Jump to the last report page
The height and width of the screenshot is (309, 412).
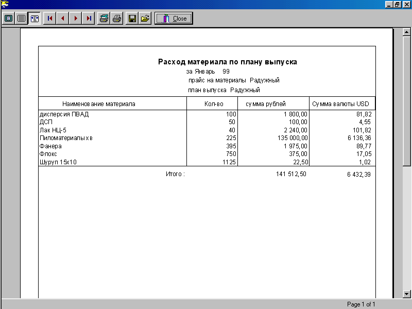pyautogui.click(x=89, y=19)
